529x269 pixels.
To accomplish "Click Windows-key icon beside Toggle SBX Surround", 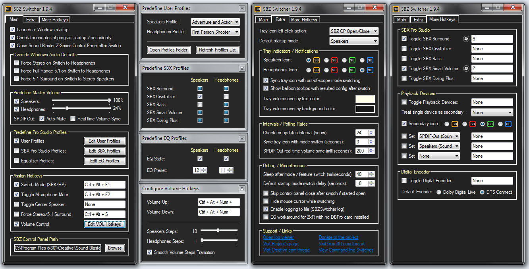I will click(466, 39).
